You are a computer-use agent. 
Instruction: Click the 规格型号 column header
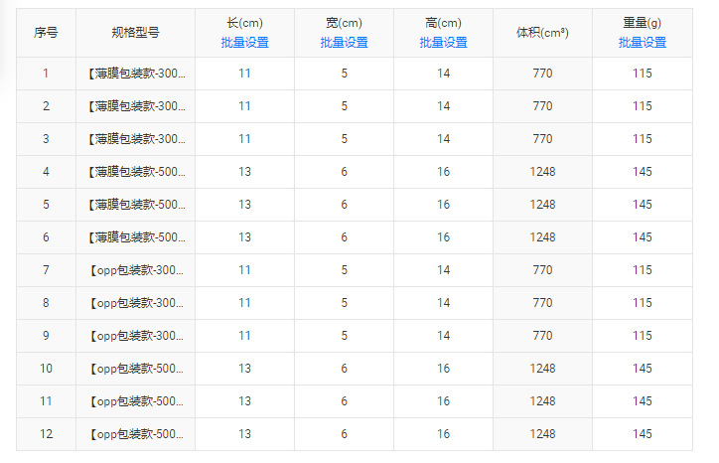point(135,33)
